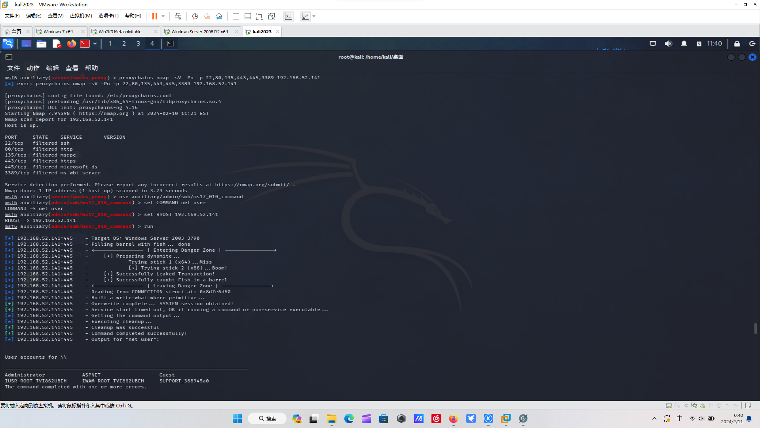The width and height of the screenshot is (760, 428).
Task: Expand the full screen options dropdown arrow
Action: (x=314, y=16)
